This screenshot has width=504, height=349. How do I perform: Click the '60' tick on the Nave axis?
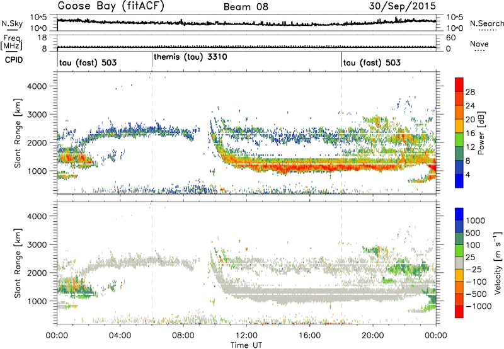(450, 38)
